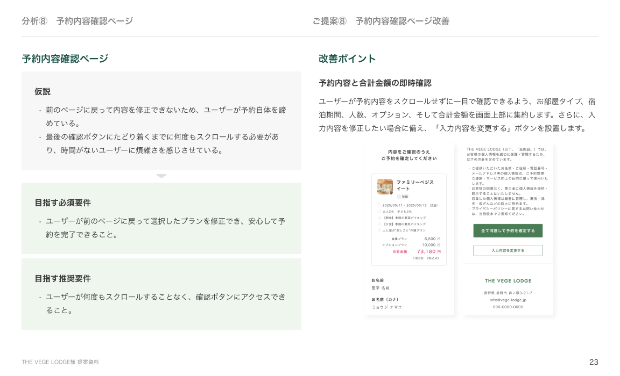Click the info@vege-lodge.jp email address

(508, 300)
